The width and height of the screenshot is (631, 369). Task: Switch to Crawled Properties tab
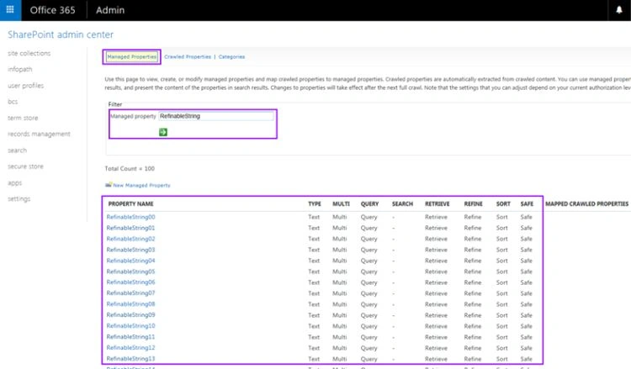pos(188,56)
